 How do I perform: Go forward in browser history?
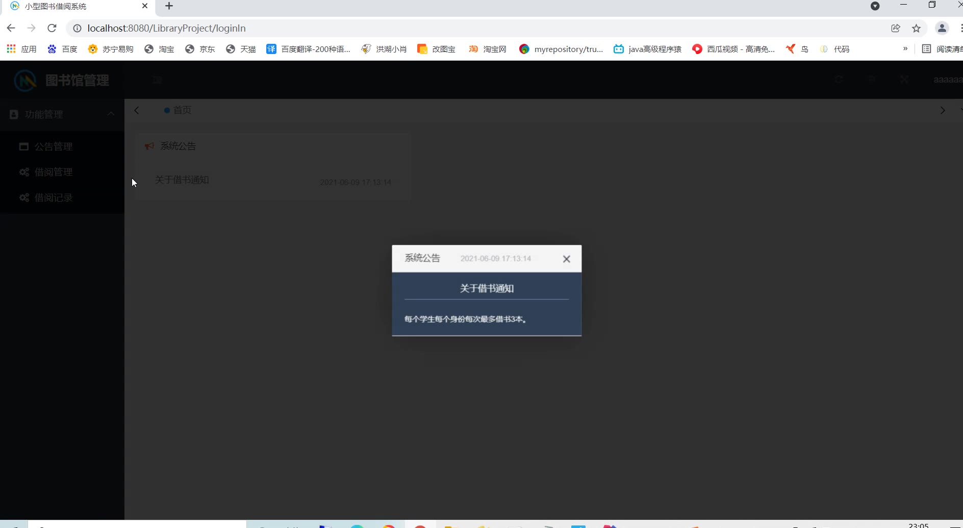[x=32, y=28]
